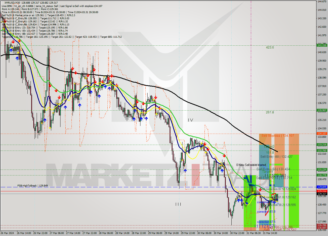Click the 'Entry -50: 131.434' info line
The height and width of the screenshot is (236, 328).
(35, 31)
